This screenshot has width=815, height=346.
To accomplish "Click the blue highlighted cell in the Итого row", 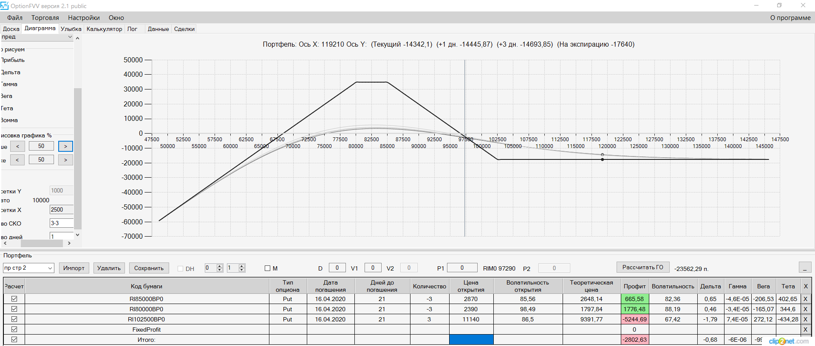I will coord(471,340).
